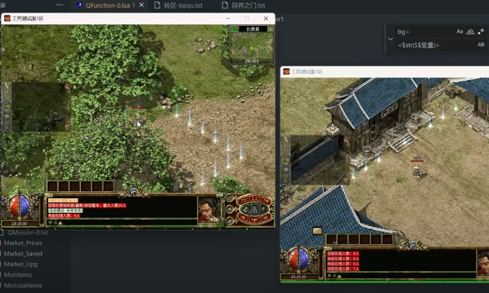Toggle Match Case in the find bar
This screenshot has width=489, height=293.
(x=460, y=31)
